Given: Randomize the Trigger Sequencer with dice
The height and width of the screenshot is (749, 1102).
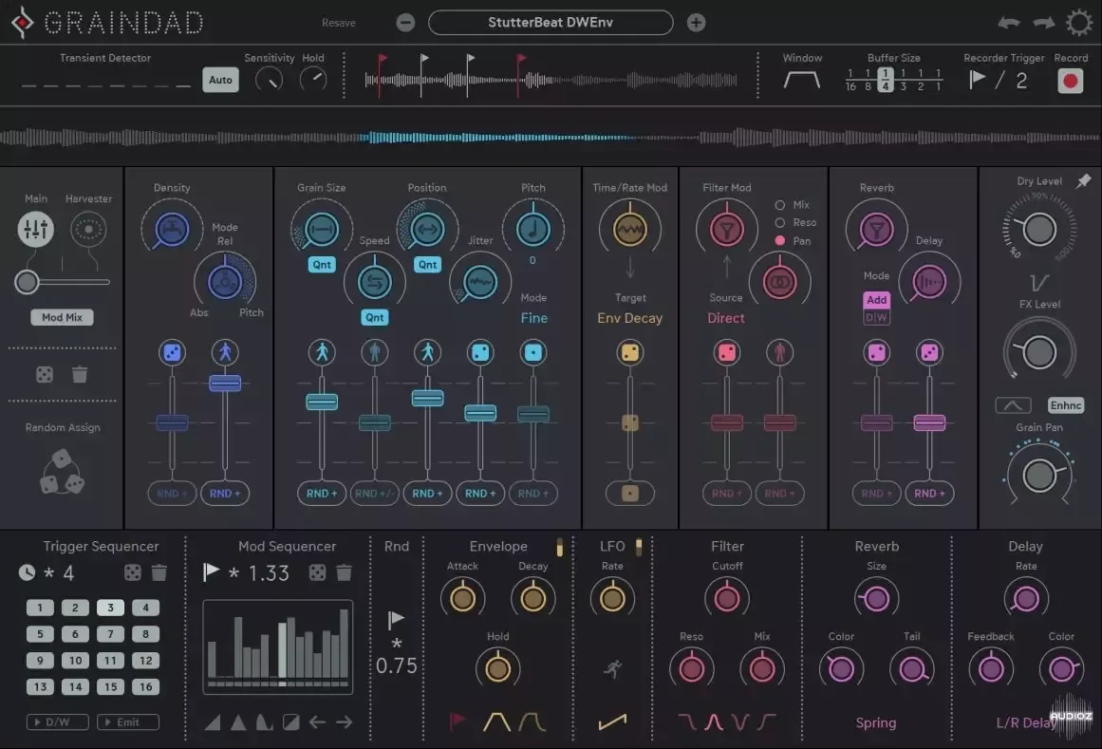Looking at the screenshot, I should (132, 572).
